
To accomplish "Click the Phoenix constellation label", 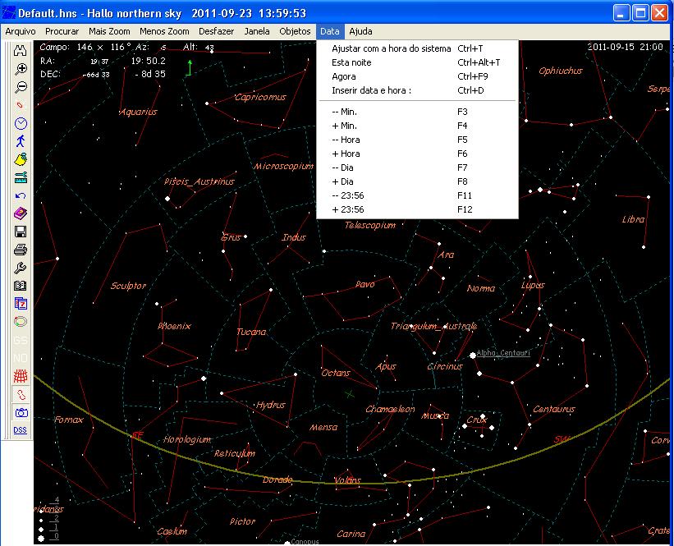I will (x=174, y=326).
